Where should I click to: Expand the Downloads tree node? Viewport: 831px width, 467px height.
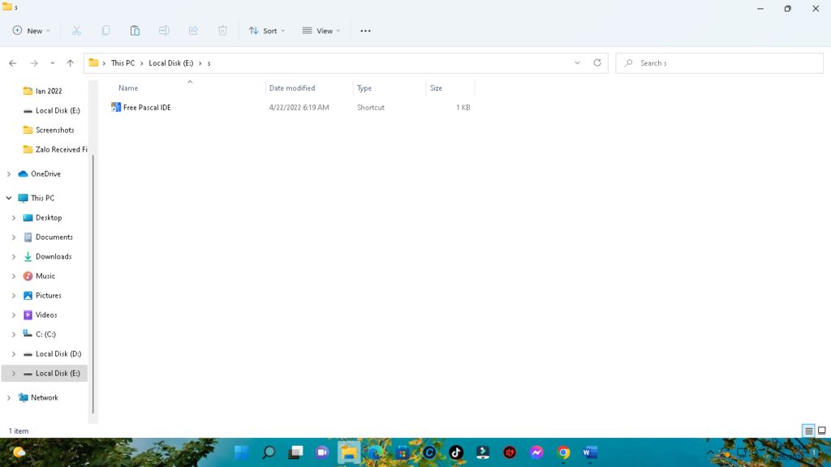[14, 257]
